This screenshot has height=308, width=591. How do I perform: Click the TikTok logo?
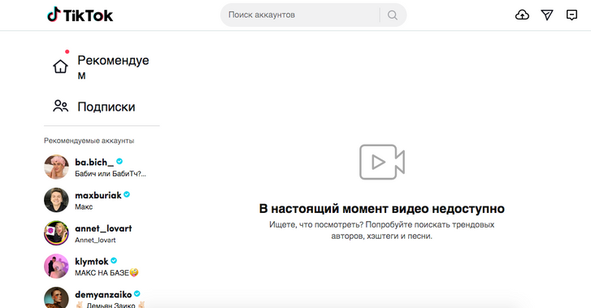80,15
